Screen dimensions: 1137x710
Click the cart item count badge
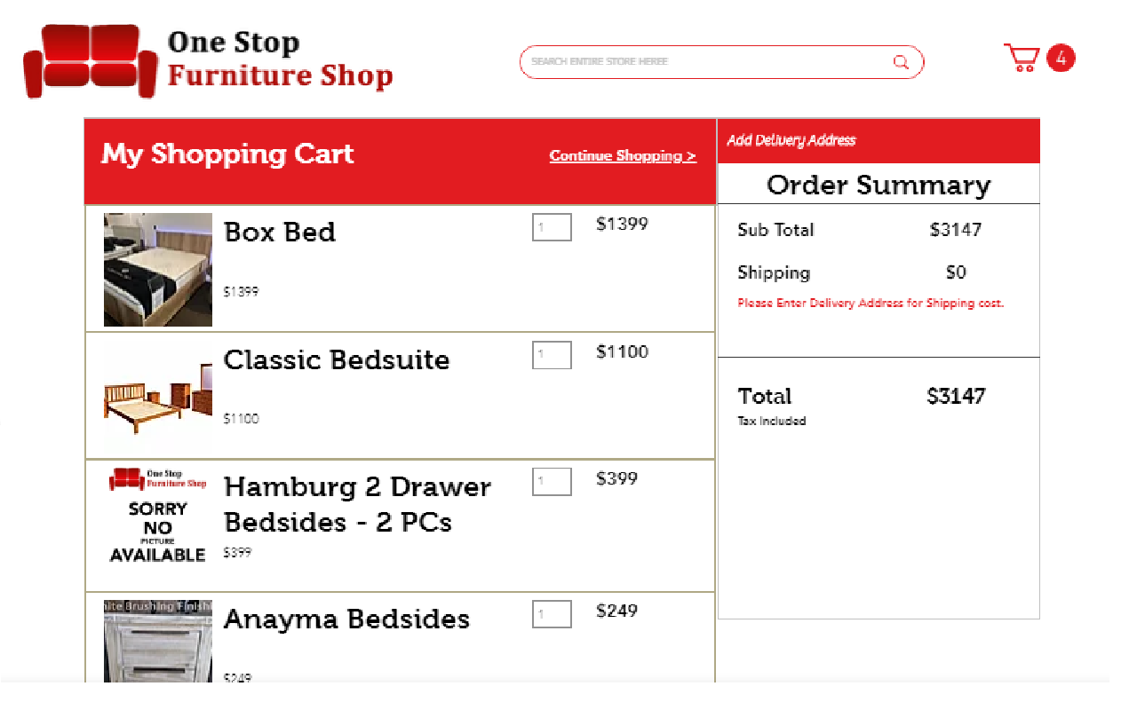1061,59
